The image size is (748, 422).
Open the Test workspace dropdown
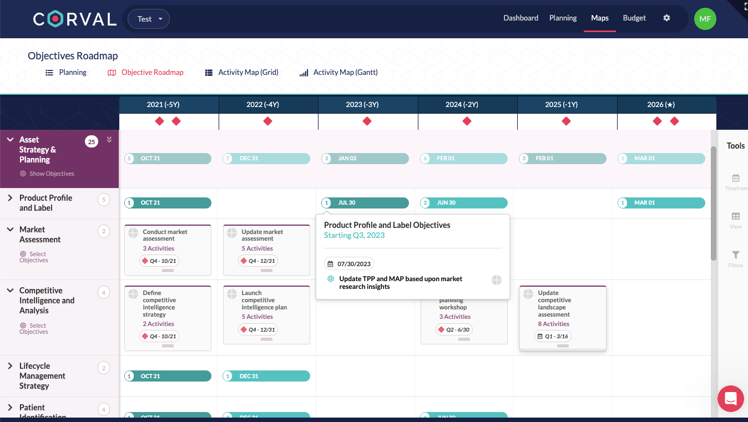[x=149, y=19]
